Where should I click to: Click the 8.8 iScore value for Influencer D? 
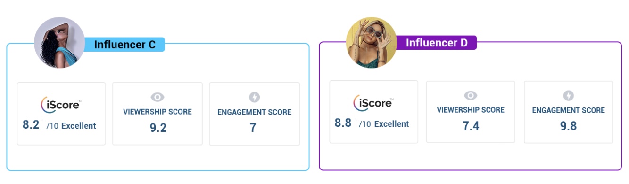coord(343,123)
